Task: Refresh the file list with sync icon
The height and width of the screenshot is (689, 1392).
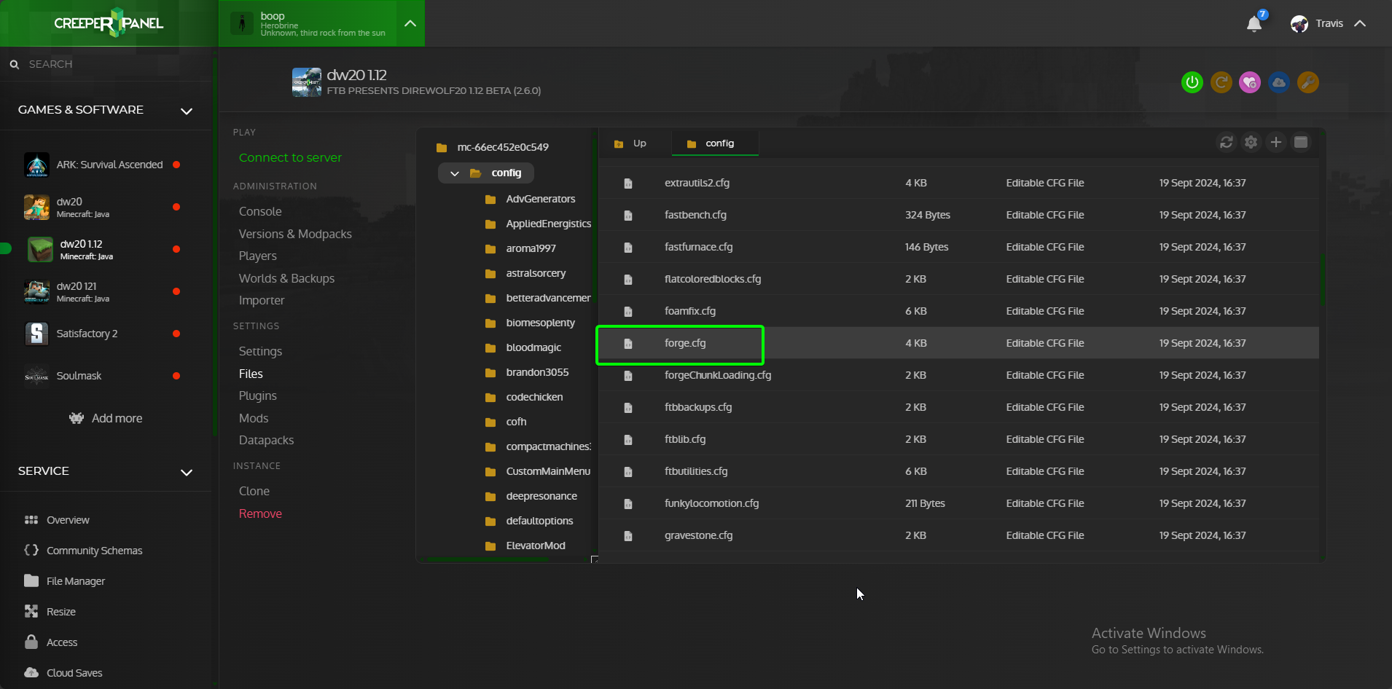Action: tap(1227, 142)
